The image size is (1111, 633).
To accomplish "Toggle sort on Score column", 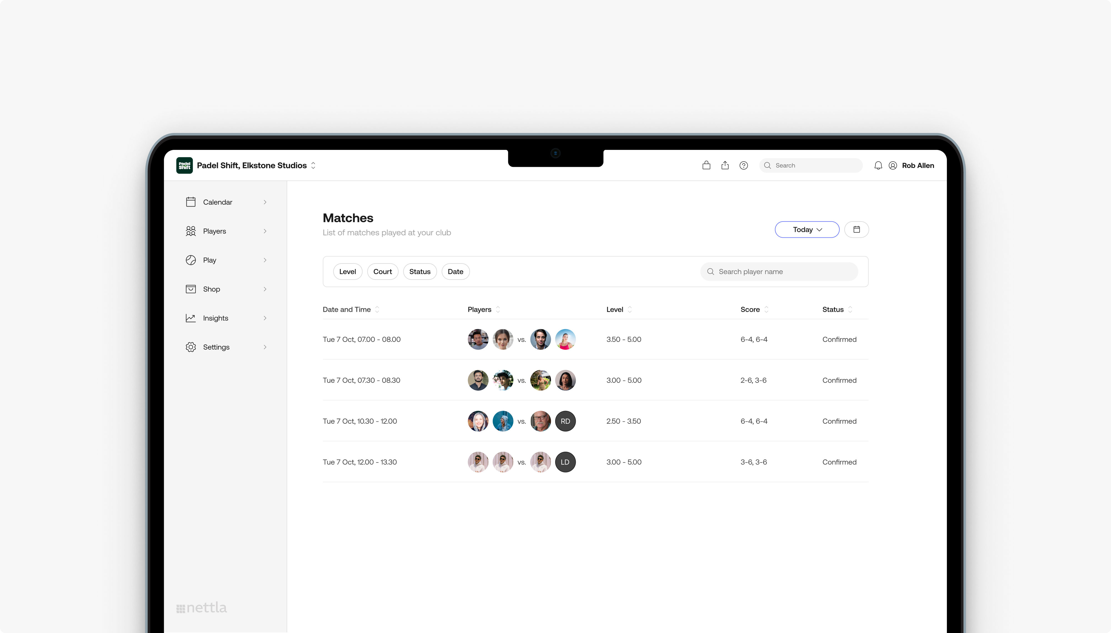I will pyautogui.click(x=766, y=310).
